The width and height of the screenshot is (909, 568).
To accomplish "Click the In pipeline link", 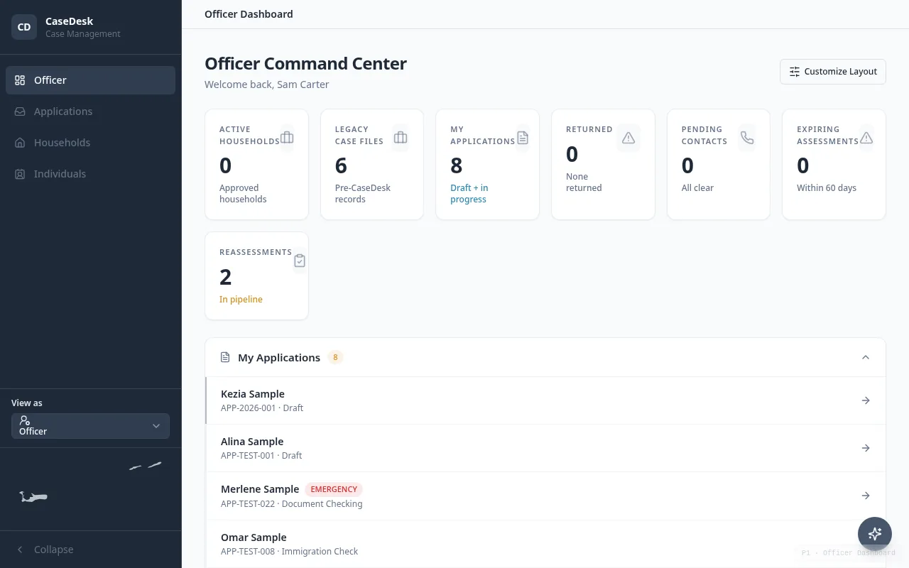I will click(x=241, y=300).
